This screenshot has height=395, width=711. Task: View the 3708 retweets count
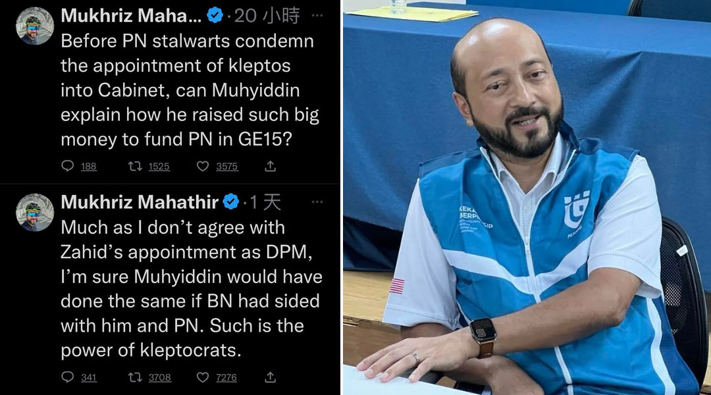point(160,377)
